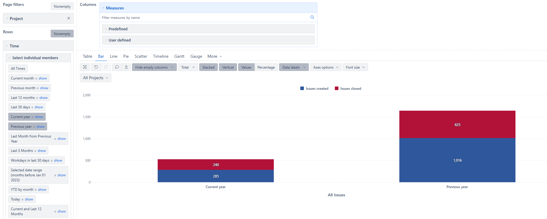Click the fullscreen expand icon in toolbar
The width and height of the screenshot is (547, 219).
(85, 67)
